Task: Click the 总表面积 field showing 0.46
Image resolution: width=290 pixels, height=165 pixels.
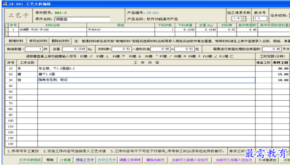Action: tap(272, 49)
